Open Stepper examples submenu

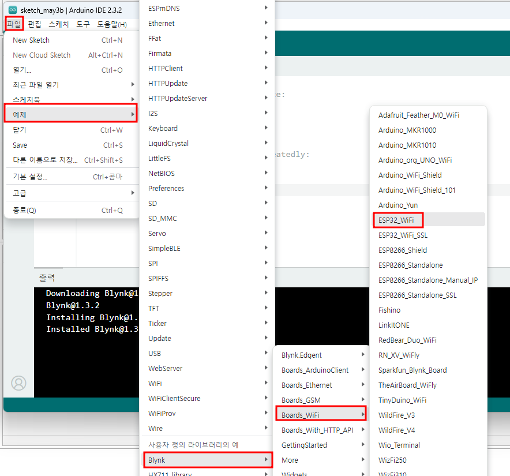coord(208,293)
